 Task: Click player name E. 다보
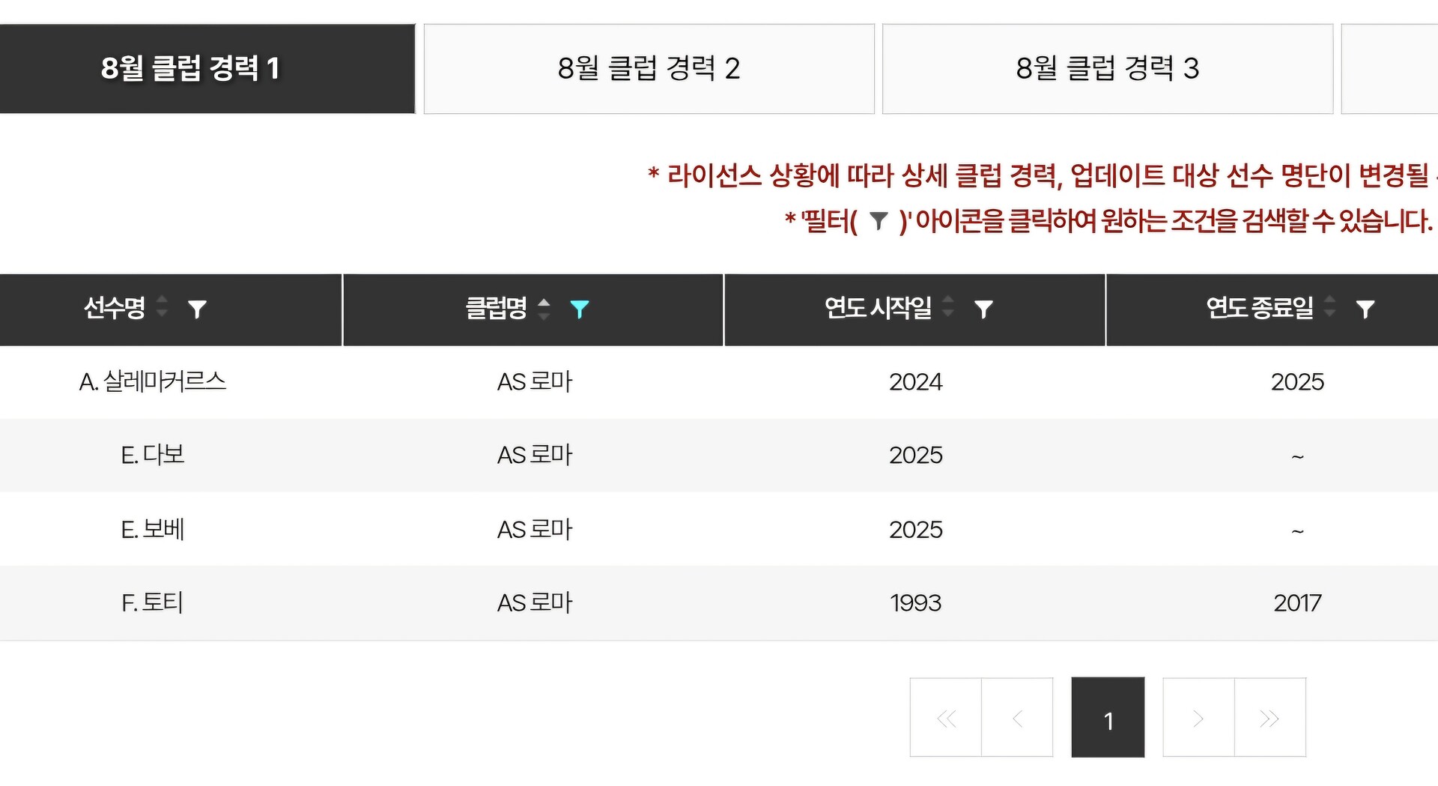(x=153, y=455)
